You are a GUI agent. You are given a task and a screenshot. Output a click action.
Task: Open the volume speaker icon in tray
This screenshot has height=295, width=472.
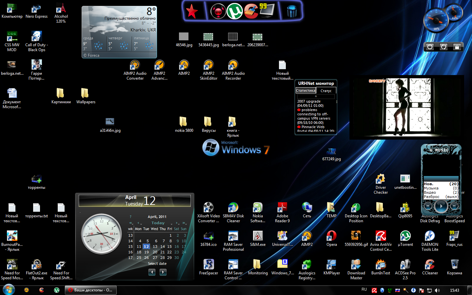[437, 290]
